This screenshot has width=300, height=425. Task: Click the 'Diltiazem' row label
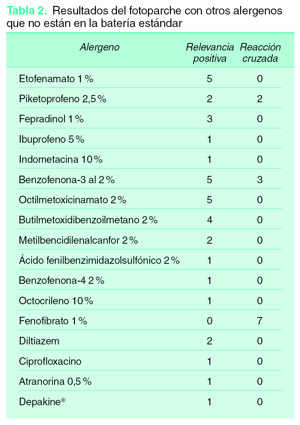(39, 341)
